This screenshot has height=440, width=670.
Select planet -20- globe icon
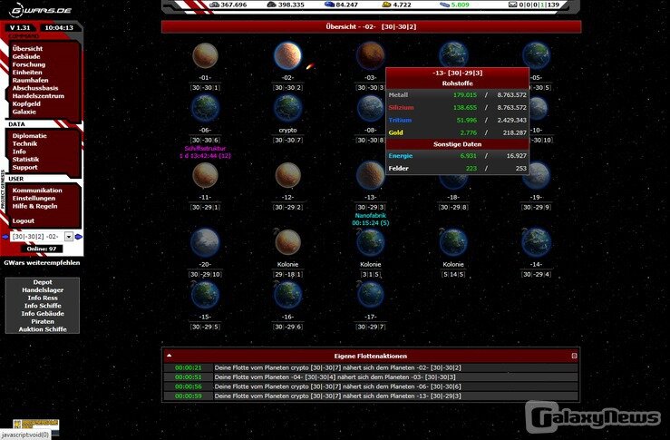tap(205, 242)
